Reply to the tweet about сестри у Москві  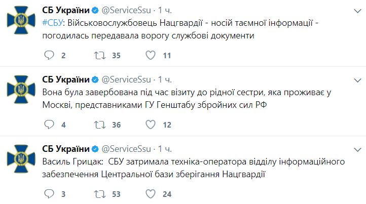tap(49, 125)
